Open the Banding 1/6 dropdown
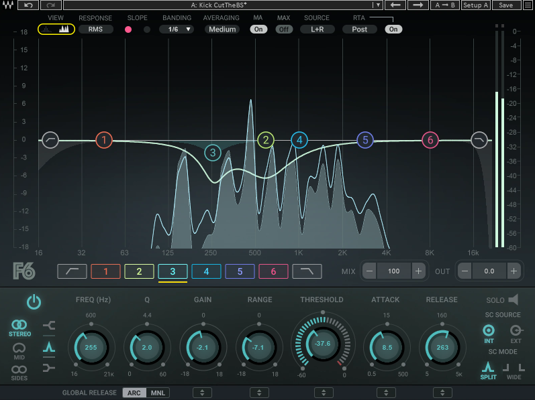Viewport: 535px width, 400px height. tap(177, 29)
